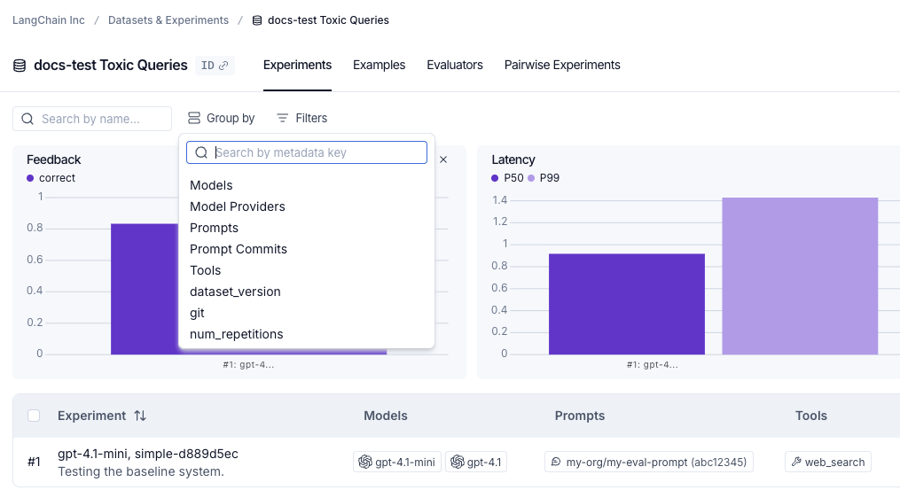
Task: Click the #1 row number
Action: [x=34, y=462]
